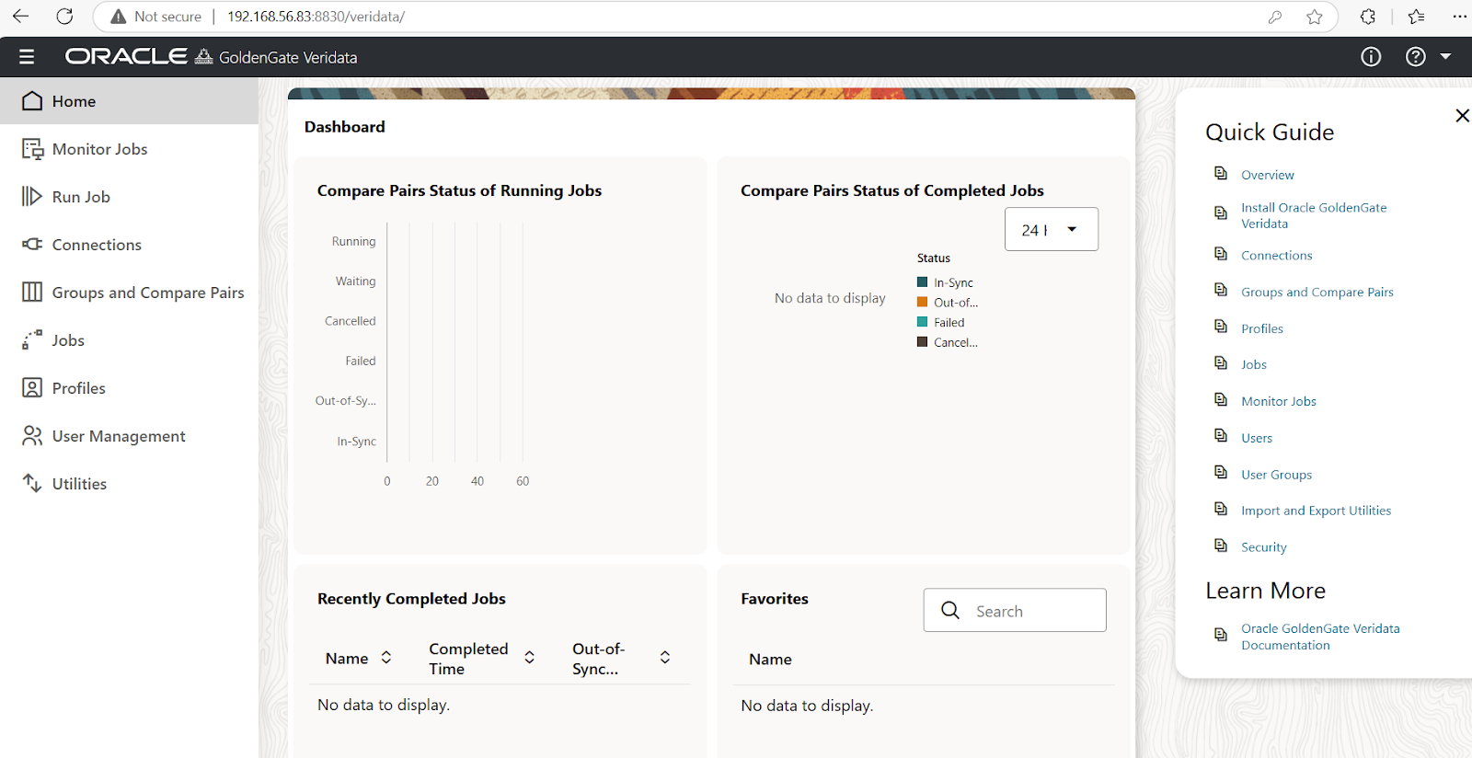Open the Overview quick guide link
This screenshot has height=758, width=1472.
[1267, 175]
